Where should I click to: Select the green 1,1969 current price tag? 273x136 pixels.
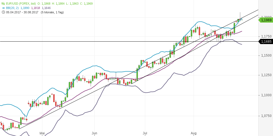click(x=266, y=20)
